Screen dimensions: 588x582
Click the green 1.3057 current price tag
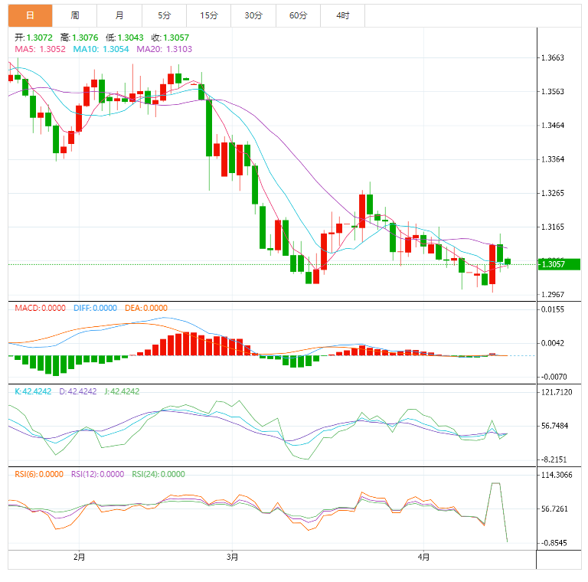[559, 264]
